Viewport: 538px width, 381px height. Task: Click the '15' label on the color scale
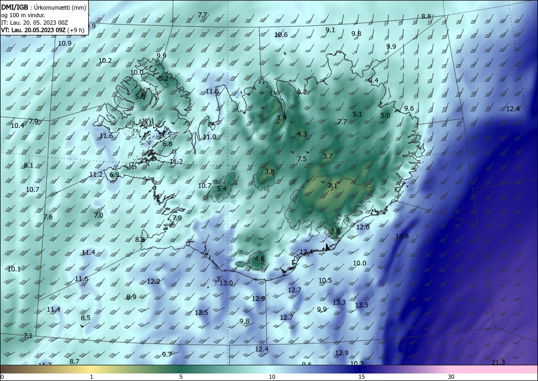[362, 377]
